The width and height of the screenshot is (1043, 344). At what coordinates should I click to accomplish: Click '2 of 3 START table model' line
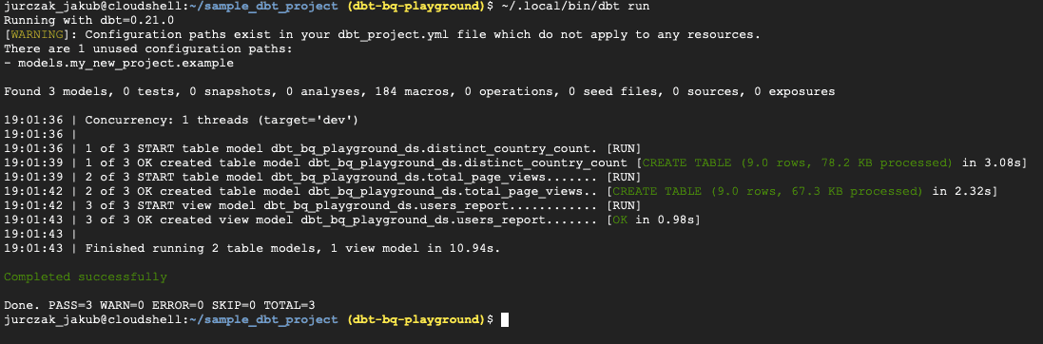click(x=322, y=177)
